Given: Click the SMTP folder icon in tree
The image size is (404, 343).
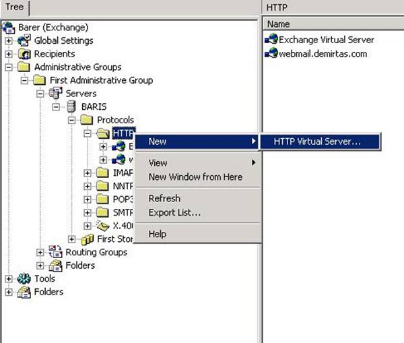Looking at the screenshot, I should pyautogui.click(x=102, y=212).
